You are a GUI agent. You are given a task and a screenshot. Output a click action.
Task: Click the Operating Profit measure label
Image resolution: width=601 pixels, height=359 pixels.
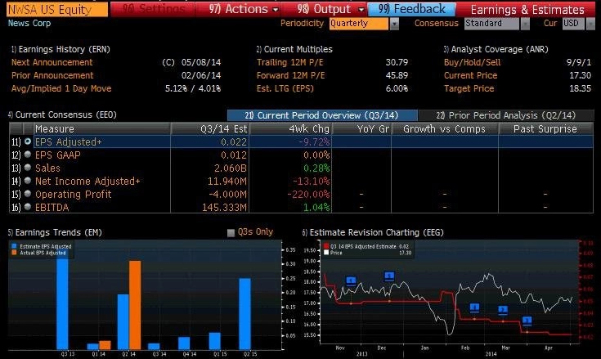click(74, 194)
